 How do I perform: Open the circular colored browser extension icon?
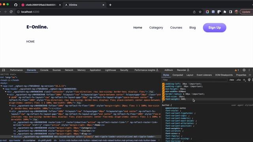point(207,12)
